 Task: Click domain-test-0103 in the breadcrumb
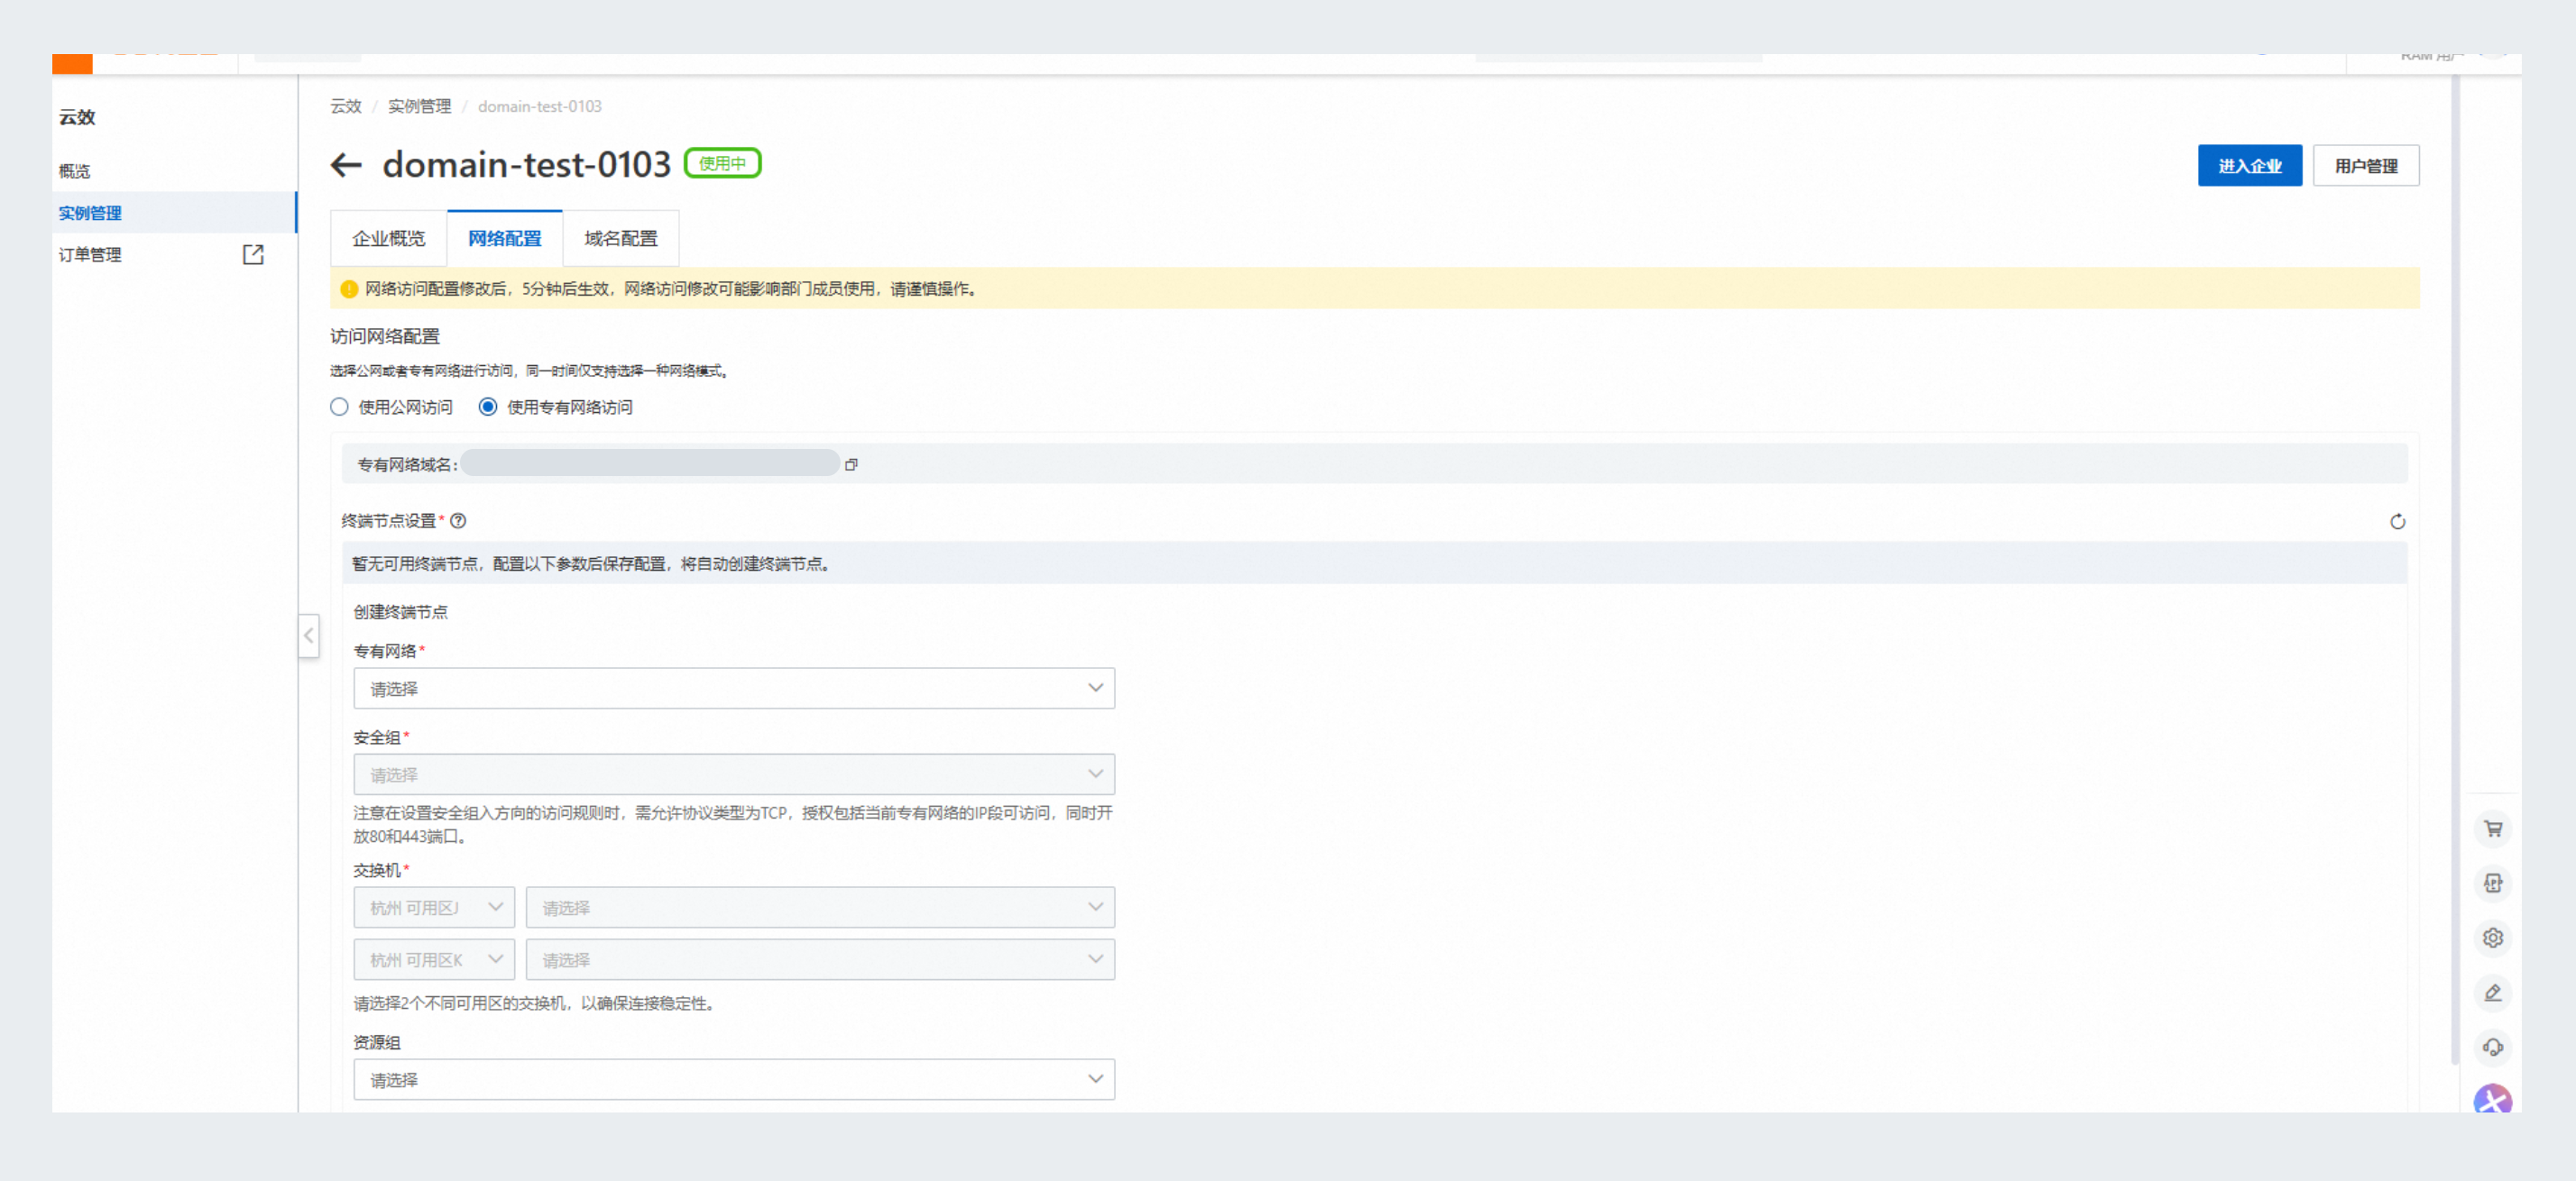(540, 107)
